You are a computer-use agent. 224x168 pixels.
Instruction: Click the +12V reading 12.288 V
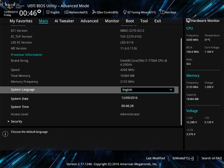click(192, 122)
